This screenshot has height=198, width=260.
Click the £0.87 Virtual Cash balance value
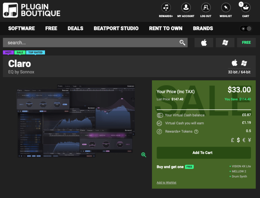246,115
